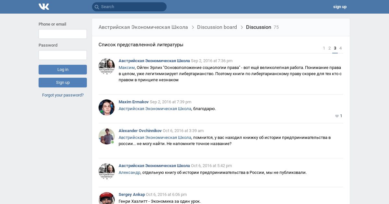Open the Sep 2, 2016 at 7:39 pm timestamp
389x204 pixels.
[x=171, y=102]
